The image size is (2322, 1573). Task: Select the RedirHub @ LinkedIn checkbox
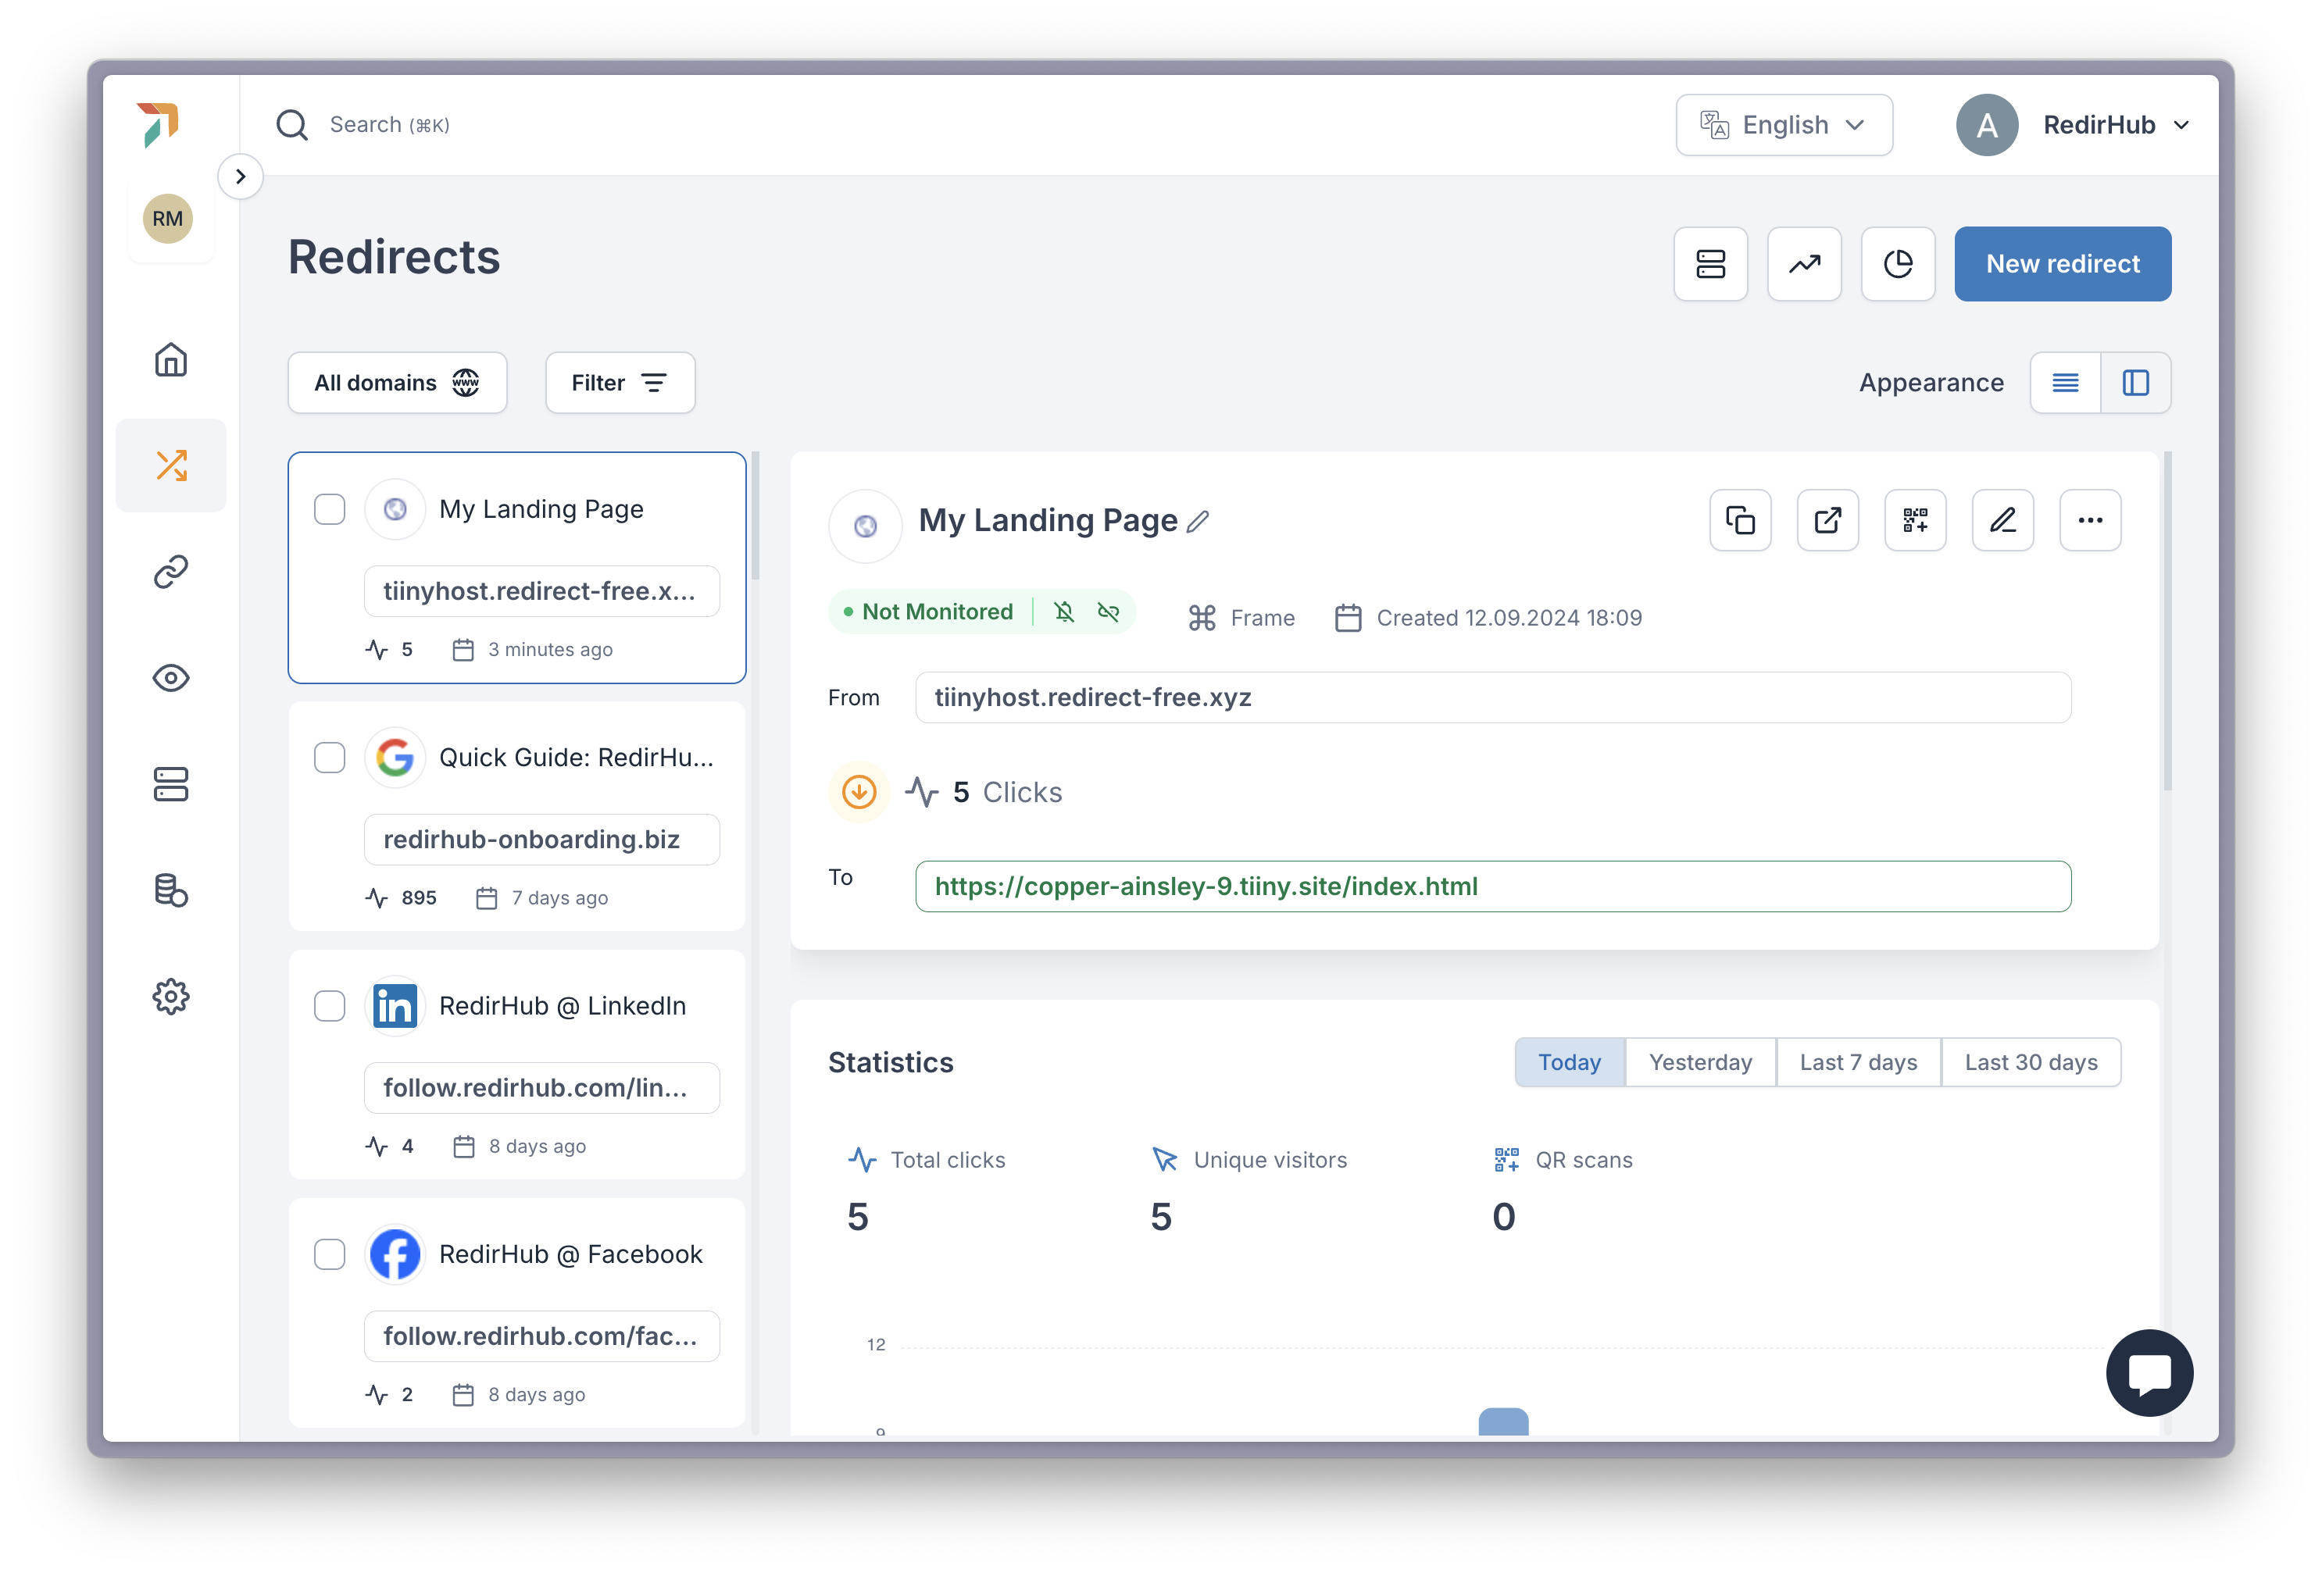(x=329, y=1006)
